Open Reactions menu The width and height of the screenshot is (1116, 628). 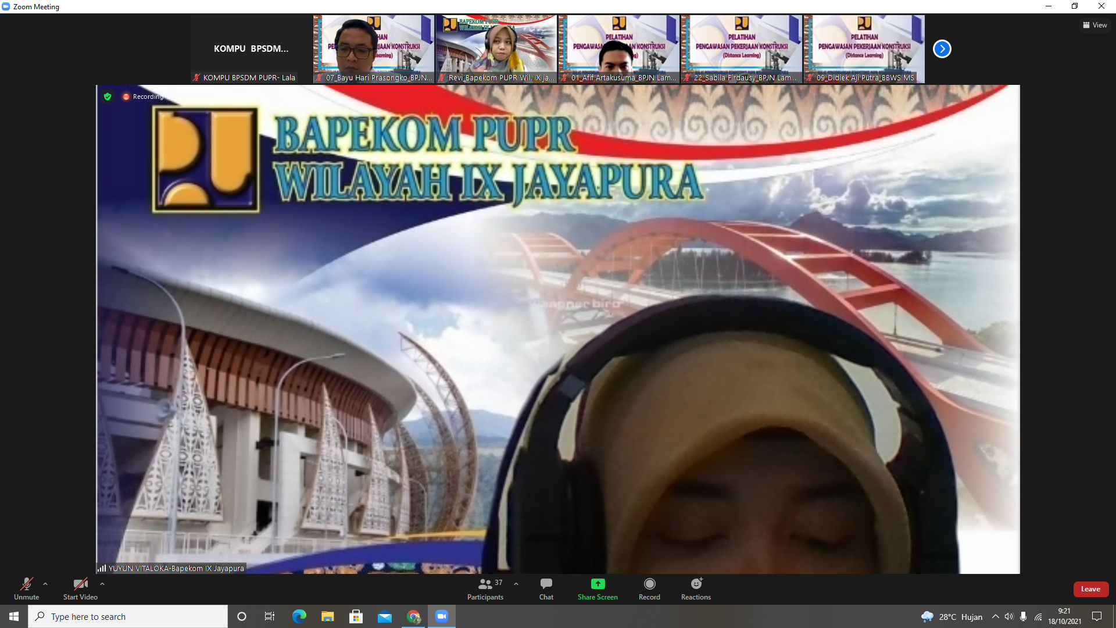click(x=696, y=588)
